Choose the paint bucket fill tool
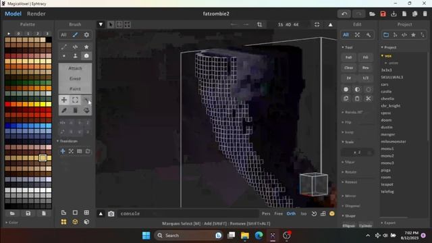Viewport: 432px width, 243px height. (86, 111)
